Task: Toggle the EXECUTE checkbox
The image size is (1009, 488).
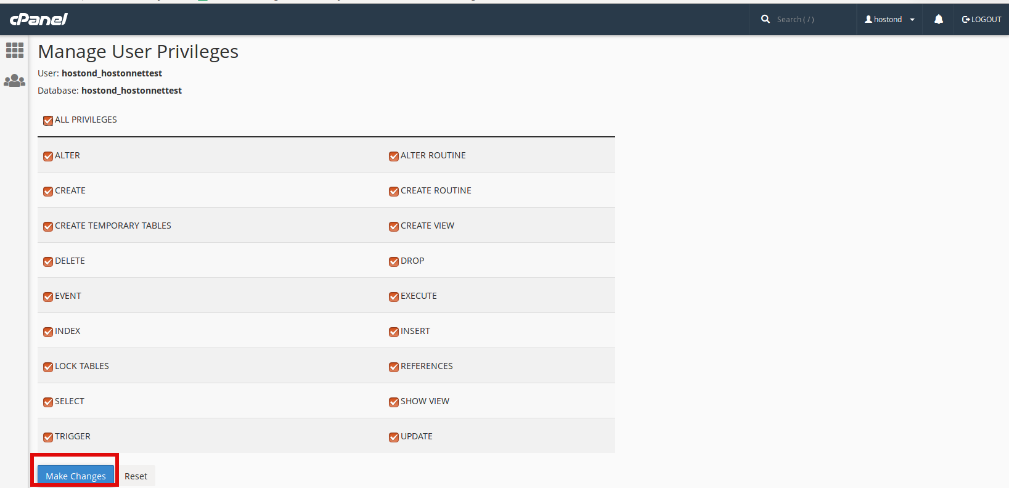Action: click(394, 296)
